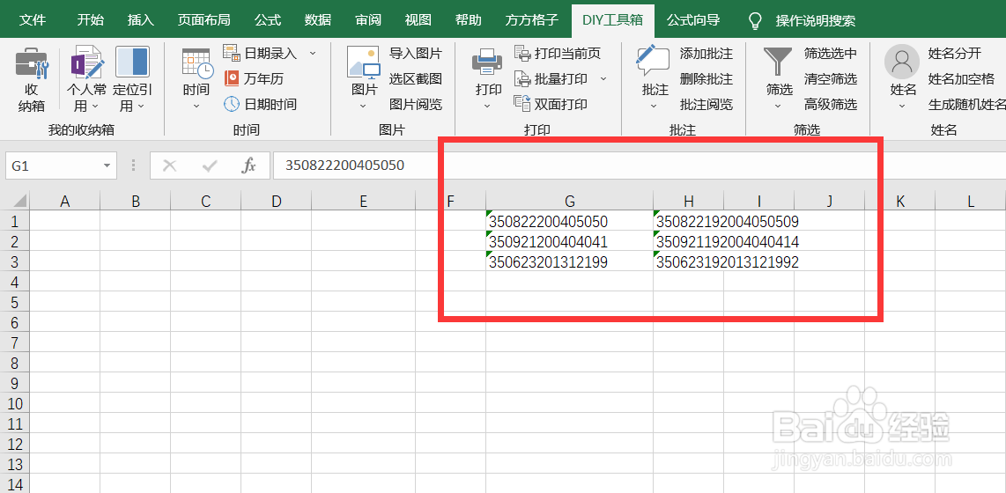Select cell H3 containing 350623192013121992
Image resolution: width=1006 pixels, height=493 pixels.
point(688,261)
